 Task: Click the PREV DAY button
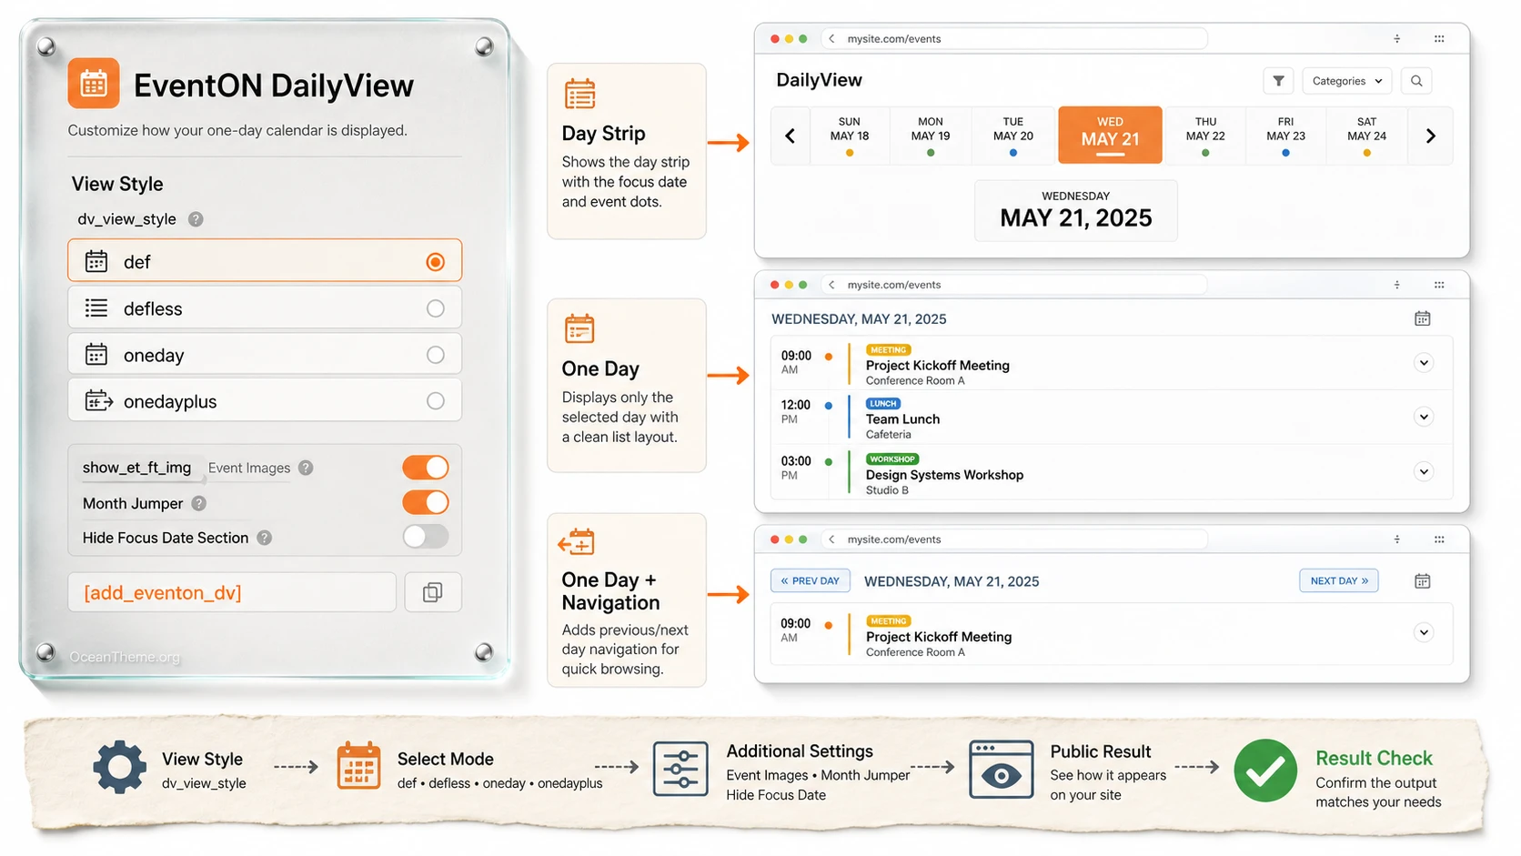[811, 580]
